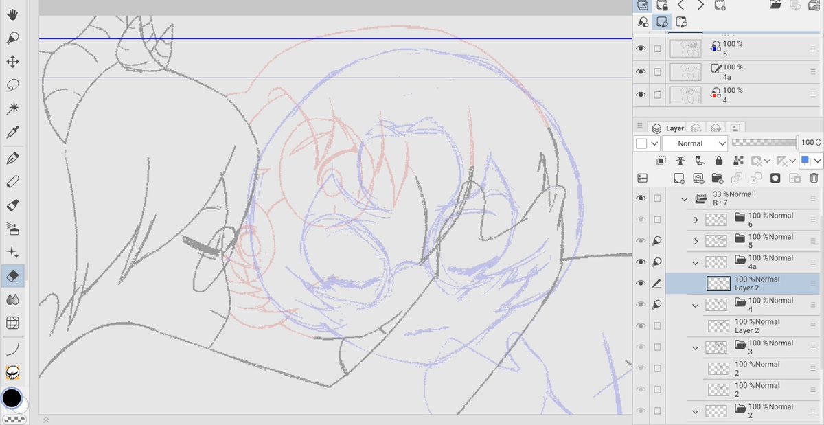Open the second tab beside Layer tab
The height and width of the screenshot is (425, 824).
click(696, 128)
